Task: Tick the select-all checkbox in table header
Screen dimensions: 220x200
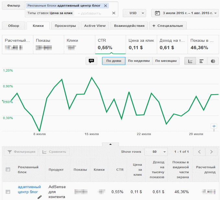Action: [x=8, y=170]
